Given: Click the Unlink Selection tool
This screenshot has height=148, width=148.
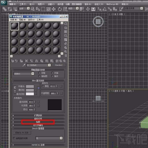Looking at the screenshot, I should pos(10,9).
